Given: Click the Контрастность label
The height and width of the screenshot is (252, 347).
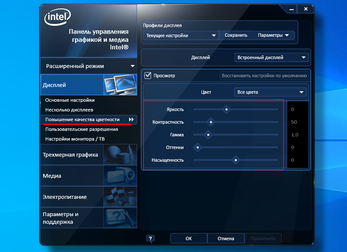Looking at the screenshot, I should point(168,122).
